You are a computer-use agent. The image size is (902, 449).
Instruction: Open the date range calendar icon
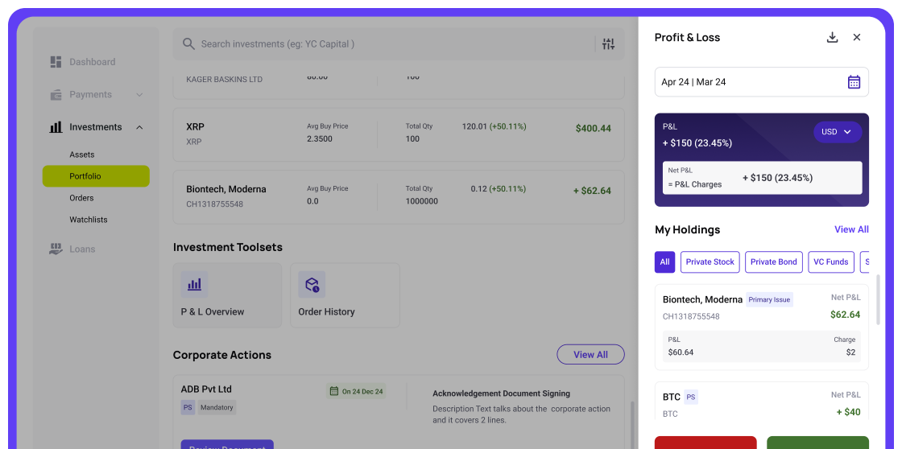coord(854,82)
